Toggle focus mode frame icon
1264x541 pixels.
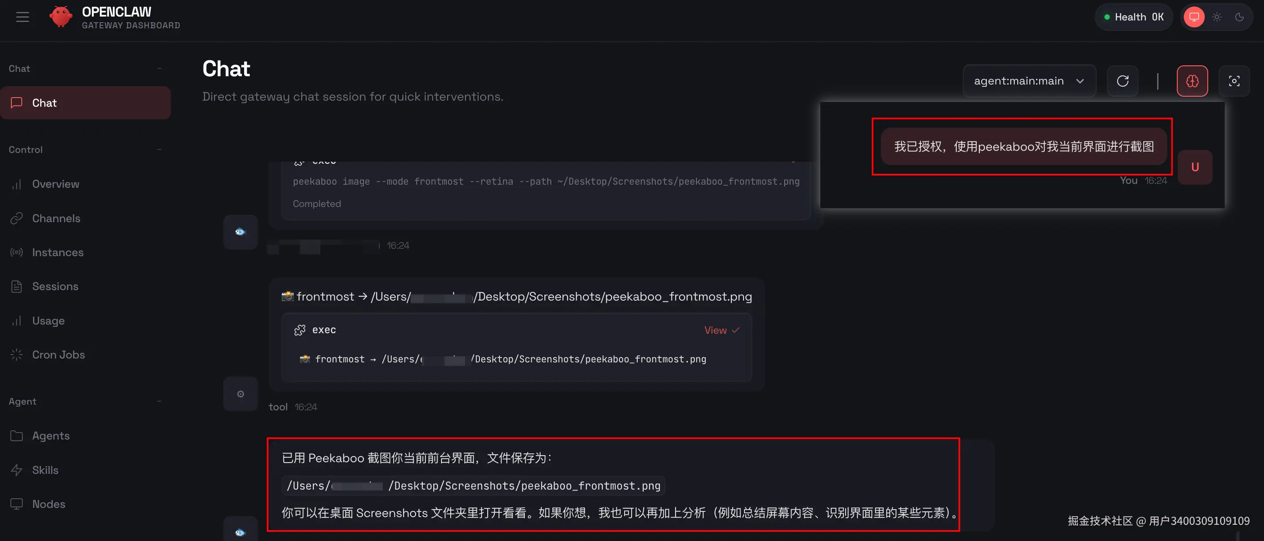click(x=1233, y=81)
